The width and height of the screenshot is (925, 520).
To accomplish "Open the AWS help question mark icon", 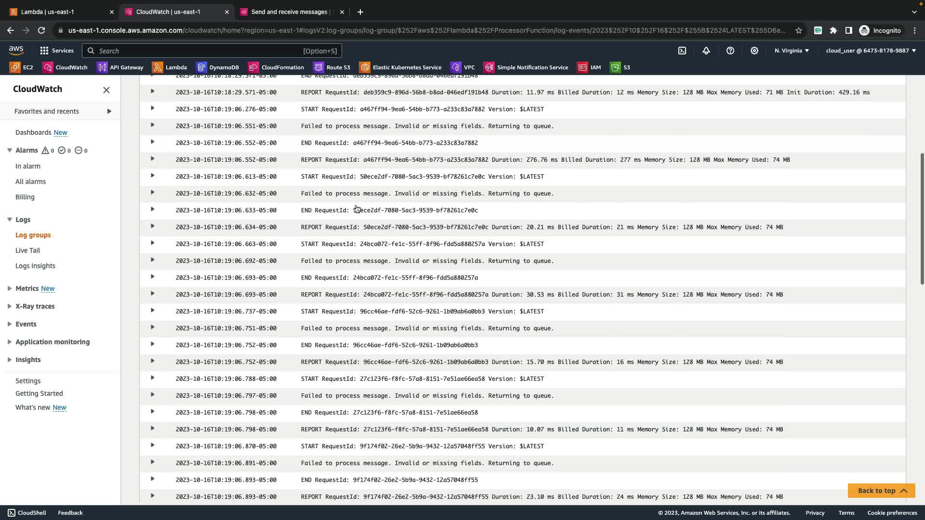I will 730,51.
